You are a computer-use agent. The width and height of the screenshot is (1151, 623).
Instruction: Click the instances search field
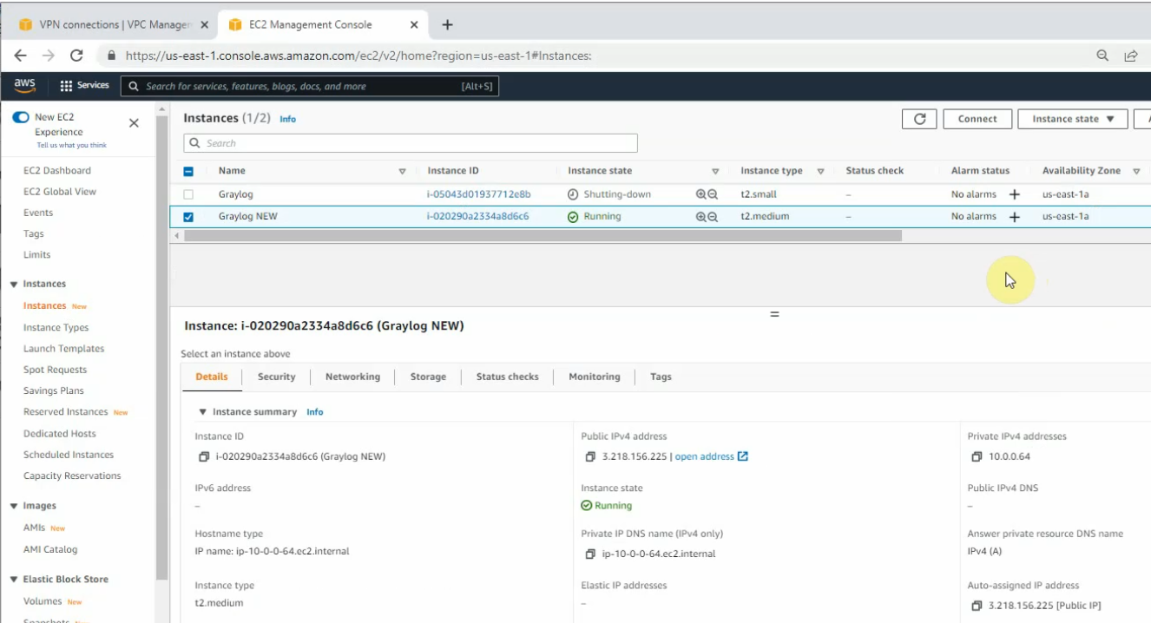tap(408, 142)
